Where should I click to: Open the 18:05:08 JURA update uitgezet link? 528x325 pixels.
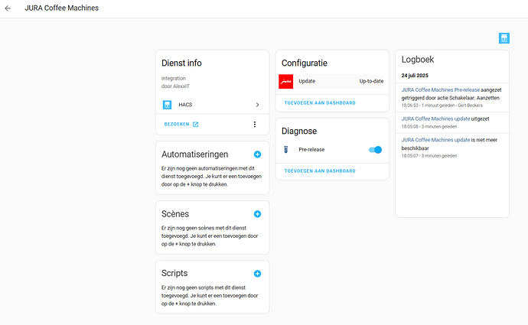pos(436,119)
